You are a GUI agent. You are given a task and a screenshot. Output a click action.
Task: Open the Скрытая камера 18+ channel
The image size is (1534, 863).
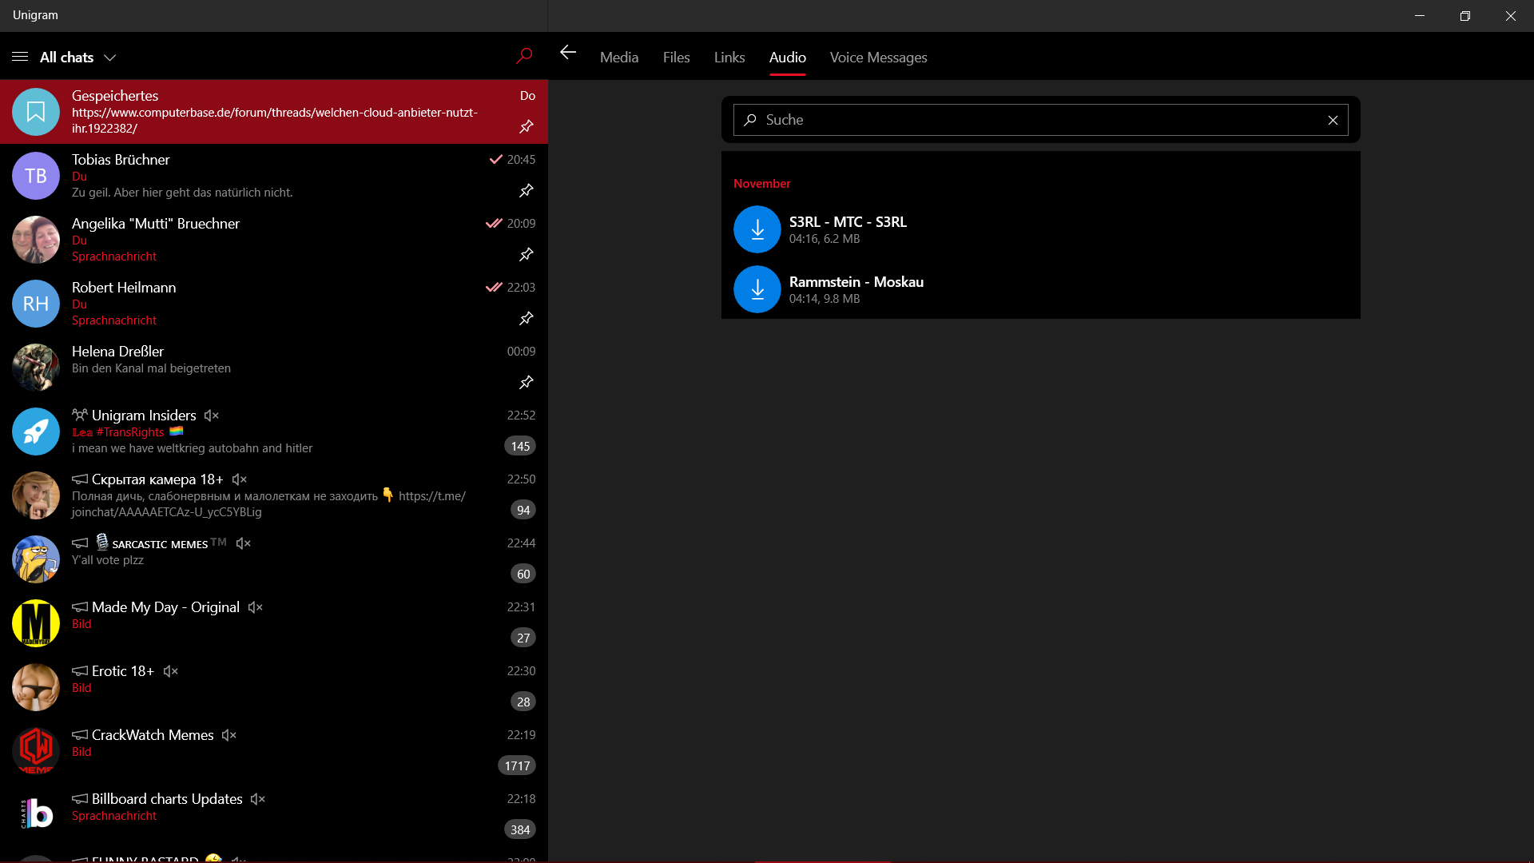pos(274,495)
